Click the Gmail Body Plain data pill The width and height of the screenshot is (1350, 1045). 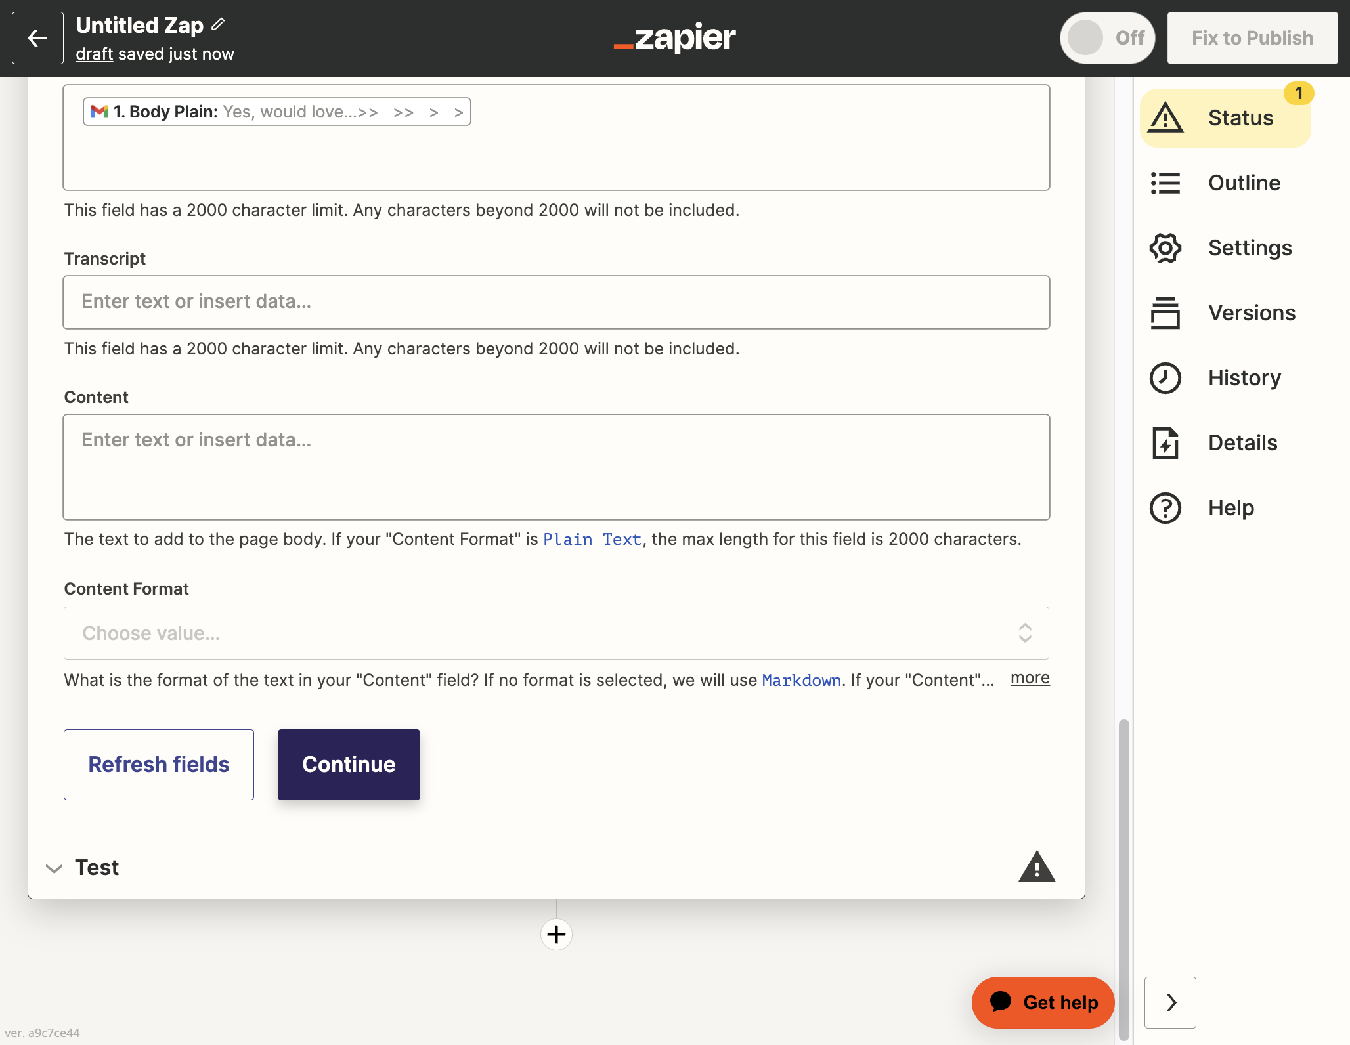pyautogui.click(x=276, y=112)
